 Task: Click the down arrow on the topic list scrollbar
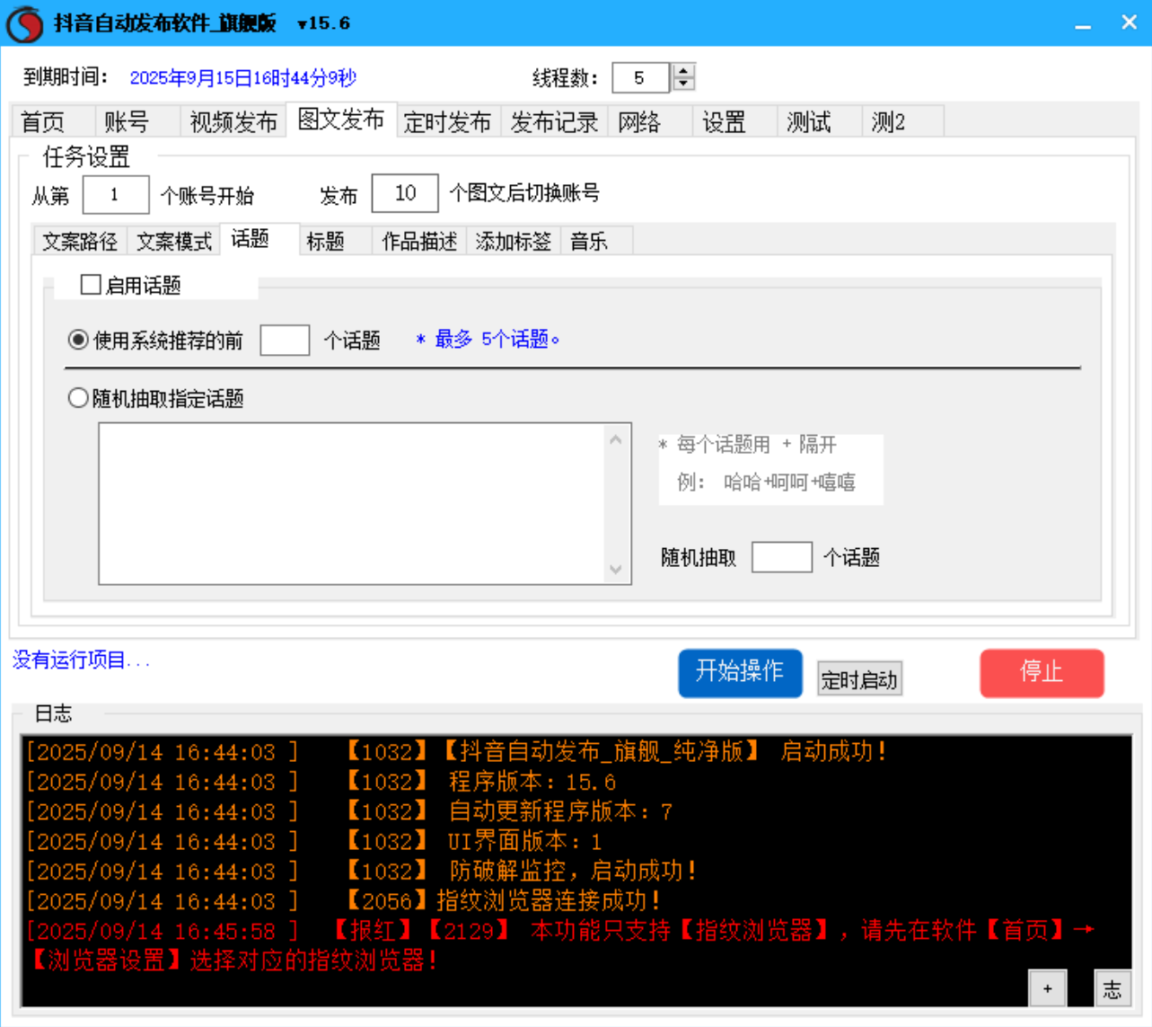(x=614, y=569)
